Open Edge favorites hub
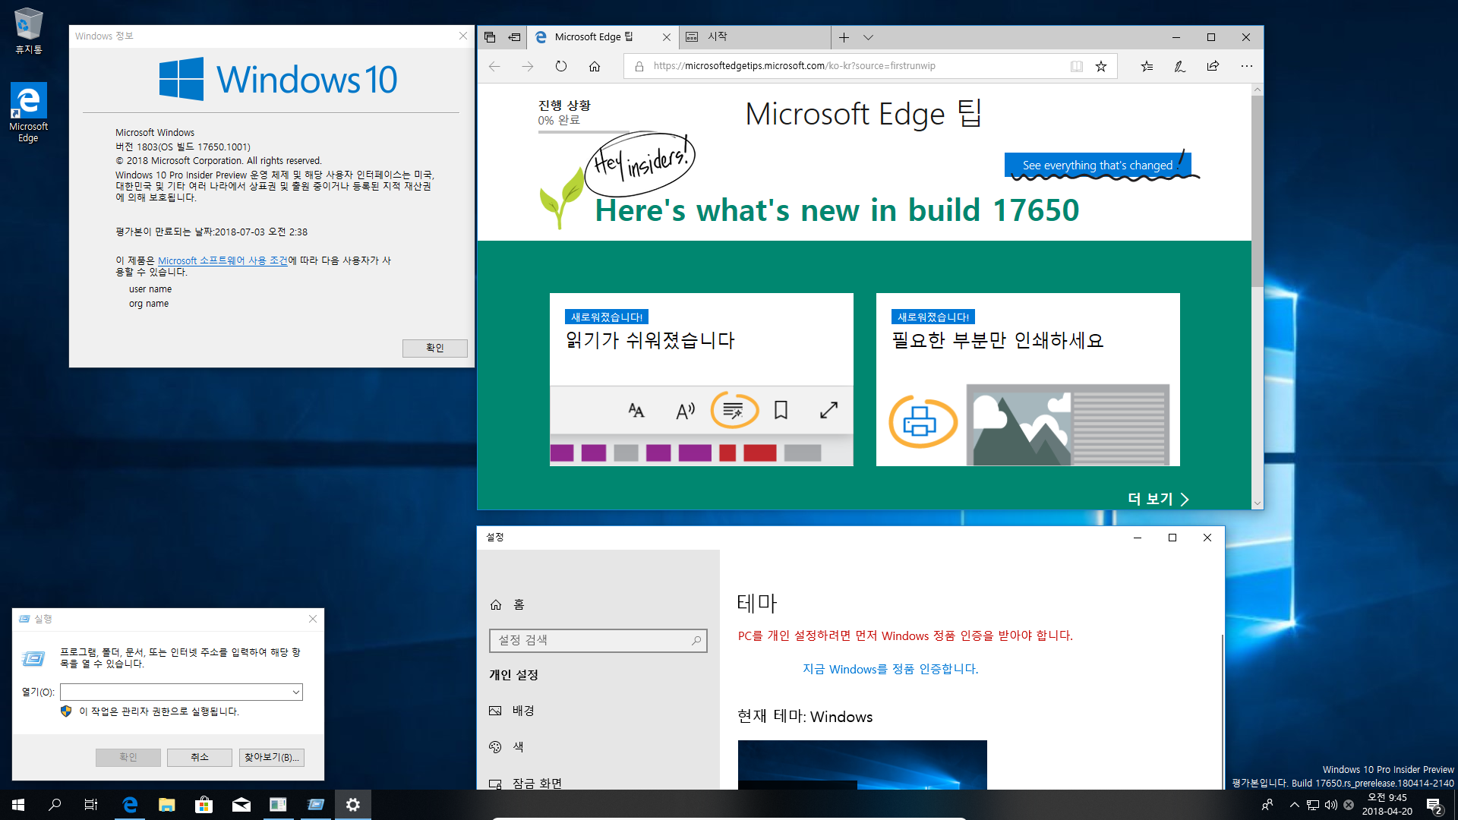The width and height of the screenshot is (1458, 820). (x=1147, y=66)
